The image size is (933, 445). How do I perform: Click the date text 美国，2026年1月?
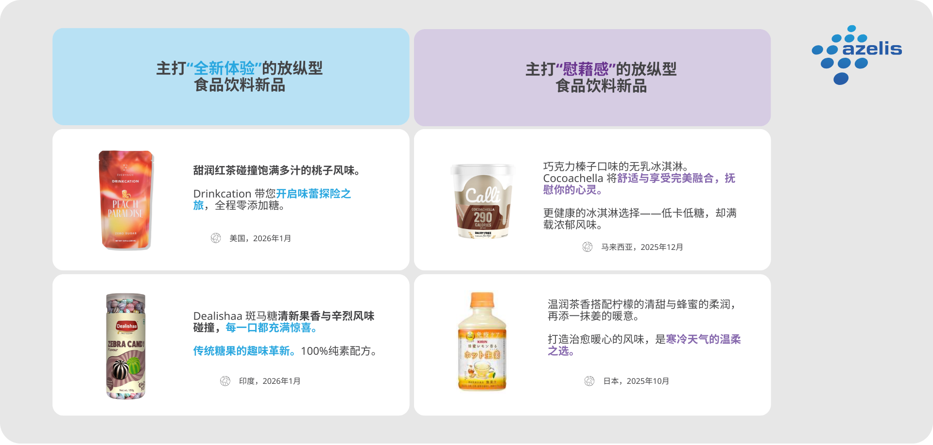point(260,238)
